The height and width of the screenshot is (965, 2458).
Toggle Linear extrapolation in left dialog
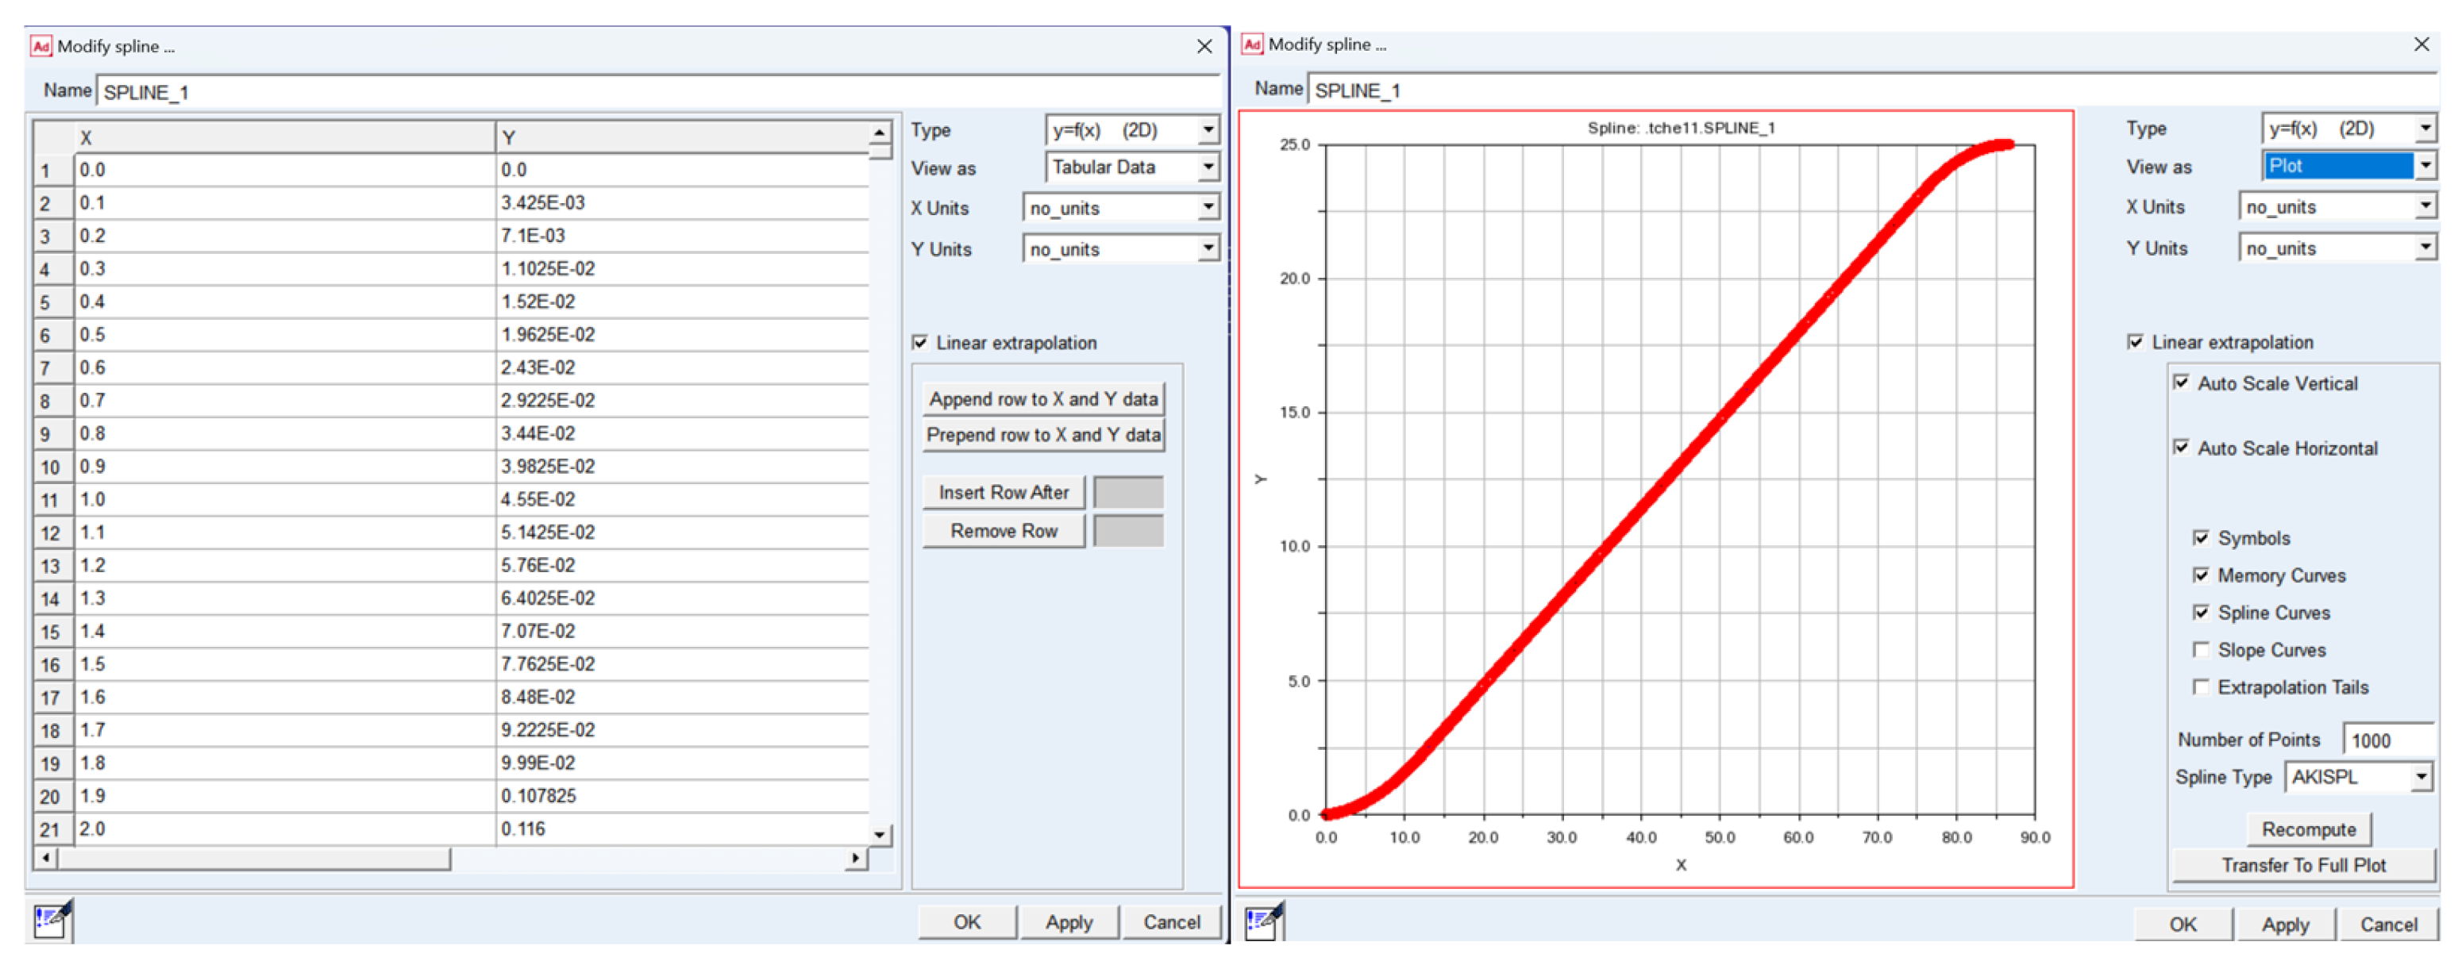tap(921, 342)
